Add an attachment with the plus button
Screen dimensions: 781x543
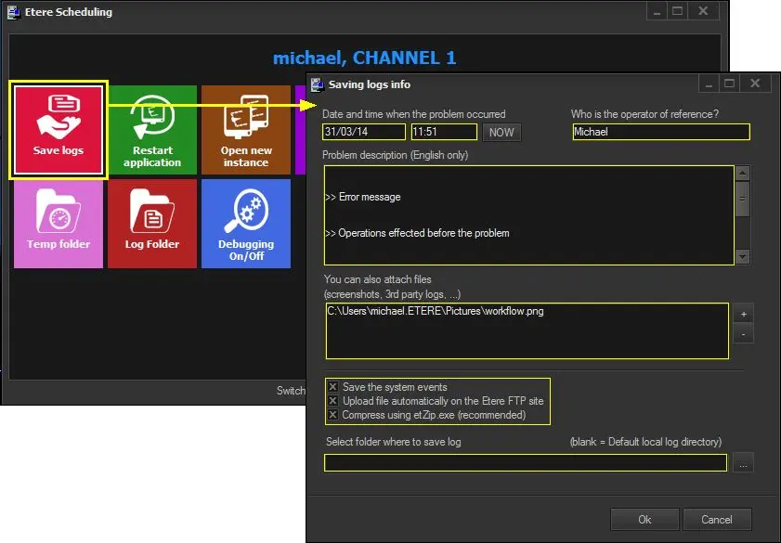[742, 314]
